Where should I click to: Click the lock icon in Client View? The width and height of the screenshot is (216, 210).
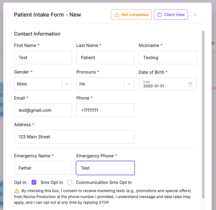coord(159,15)
